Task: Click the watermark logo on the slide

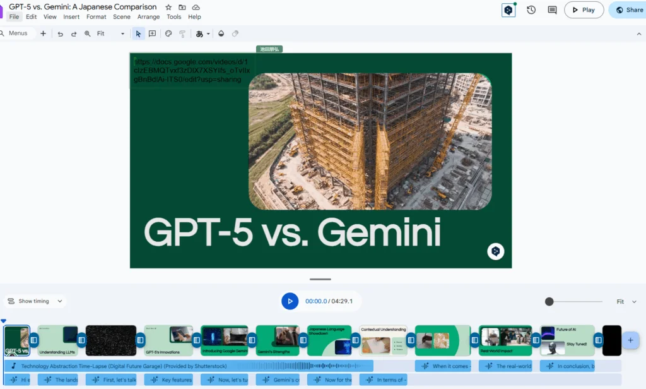Action: (x=496, y=251)
